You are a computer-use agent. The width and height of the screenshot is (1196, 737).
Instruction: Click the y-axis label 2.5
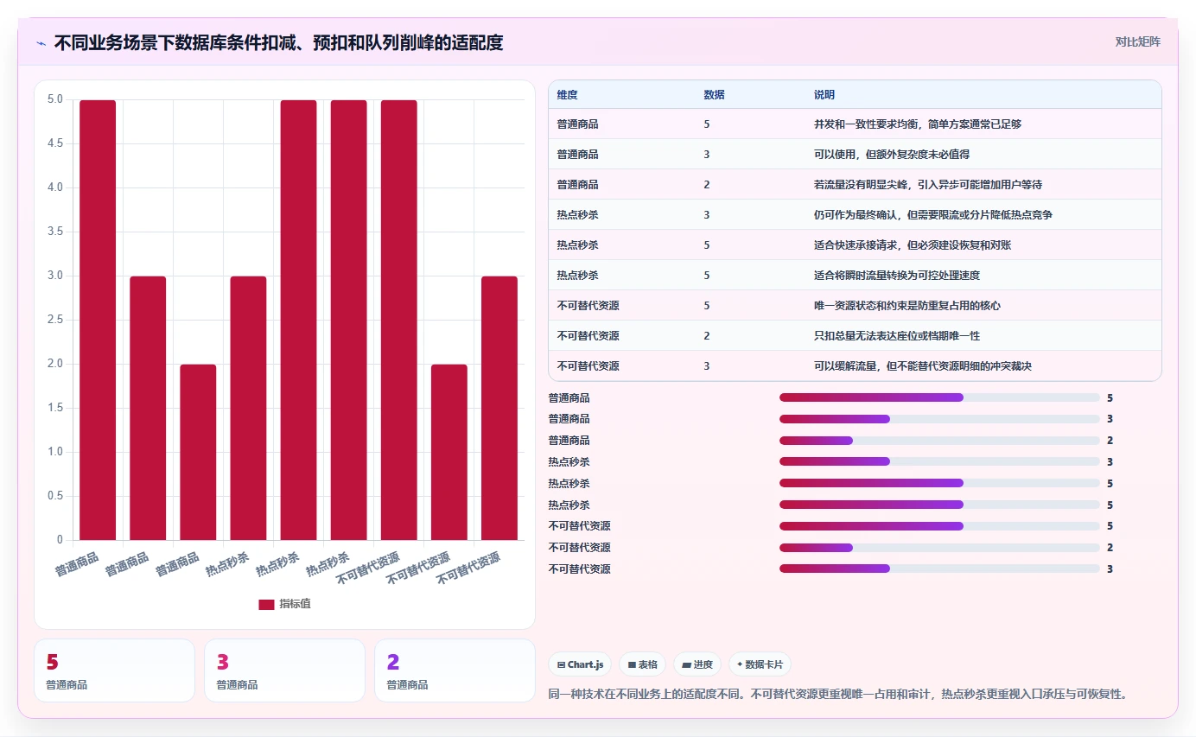(54, 321)
